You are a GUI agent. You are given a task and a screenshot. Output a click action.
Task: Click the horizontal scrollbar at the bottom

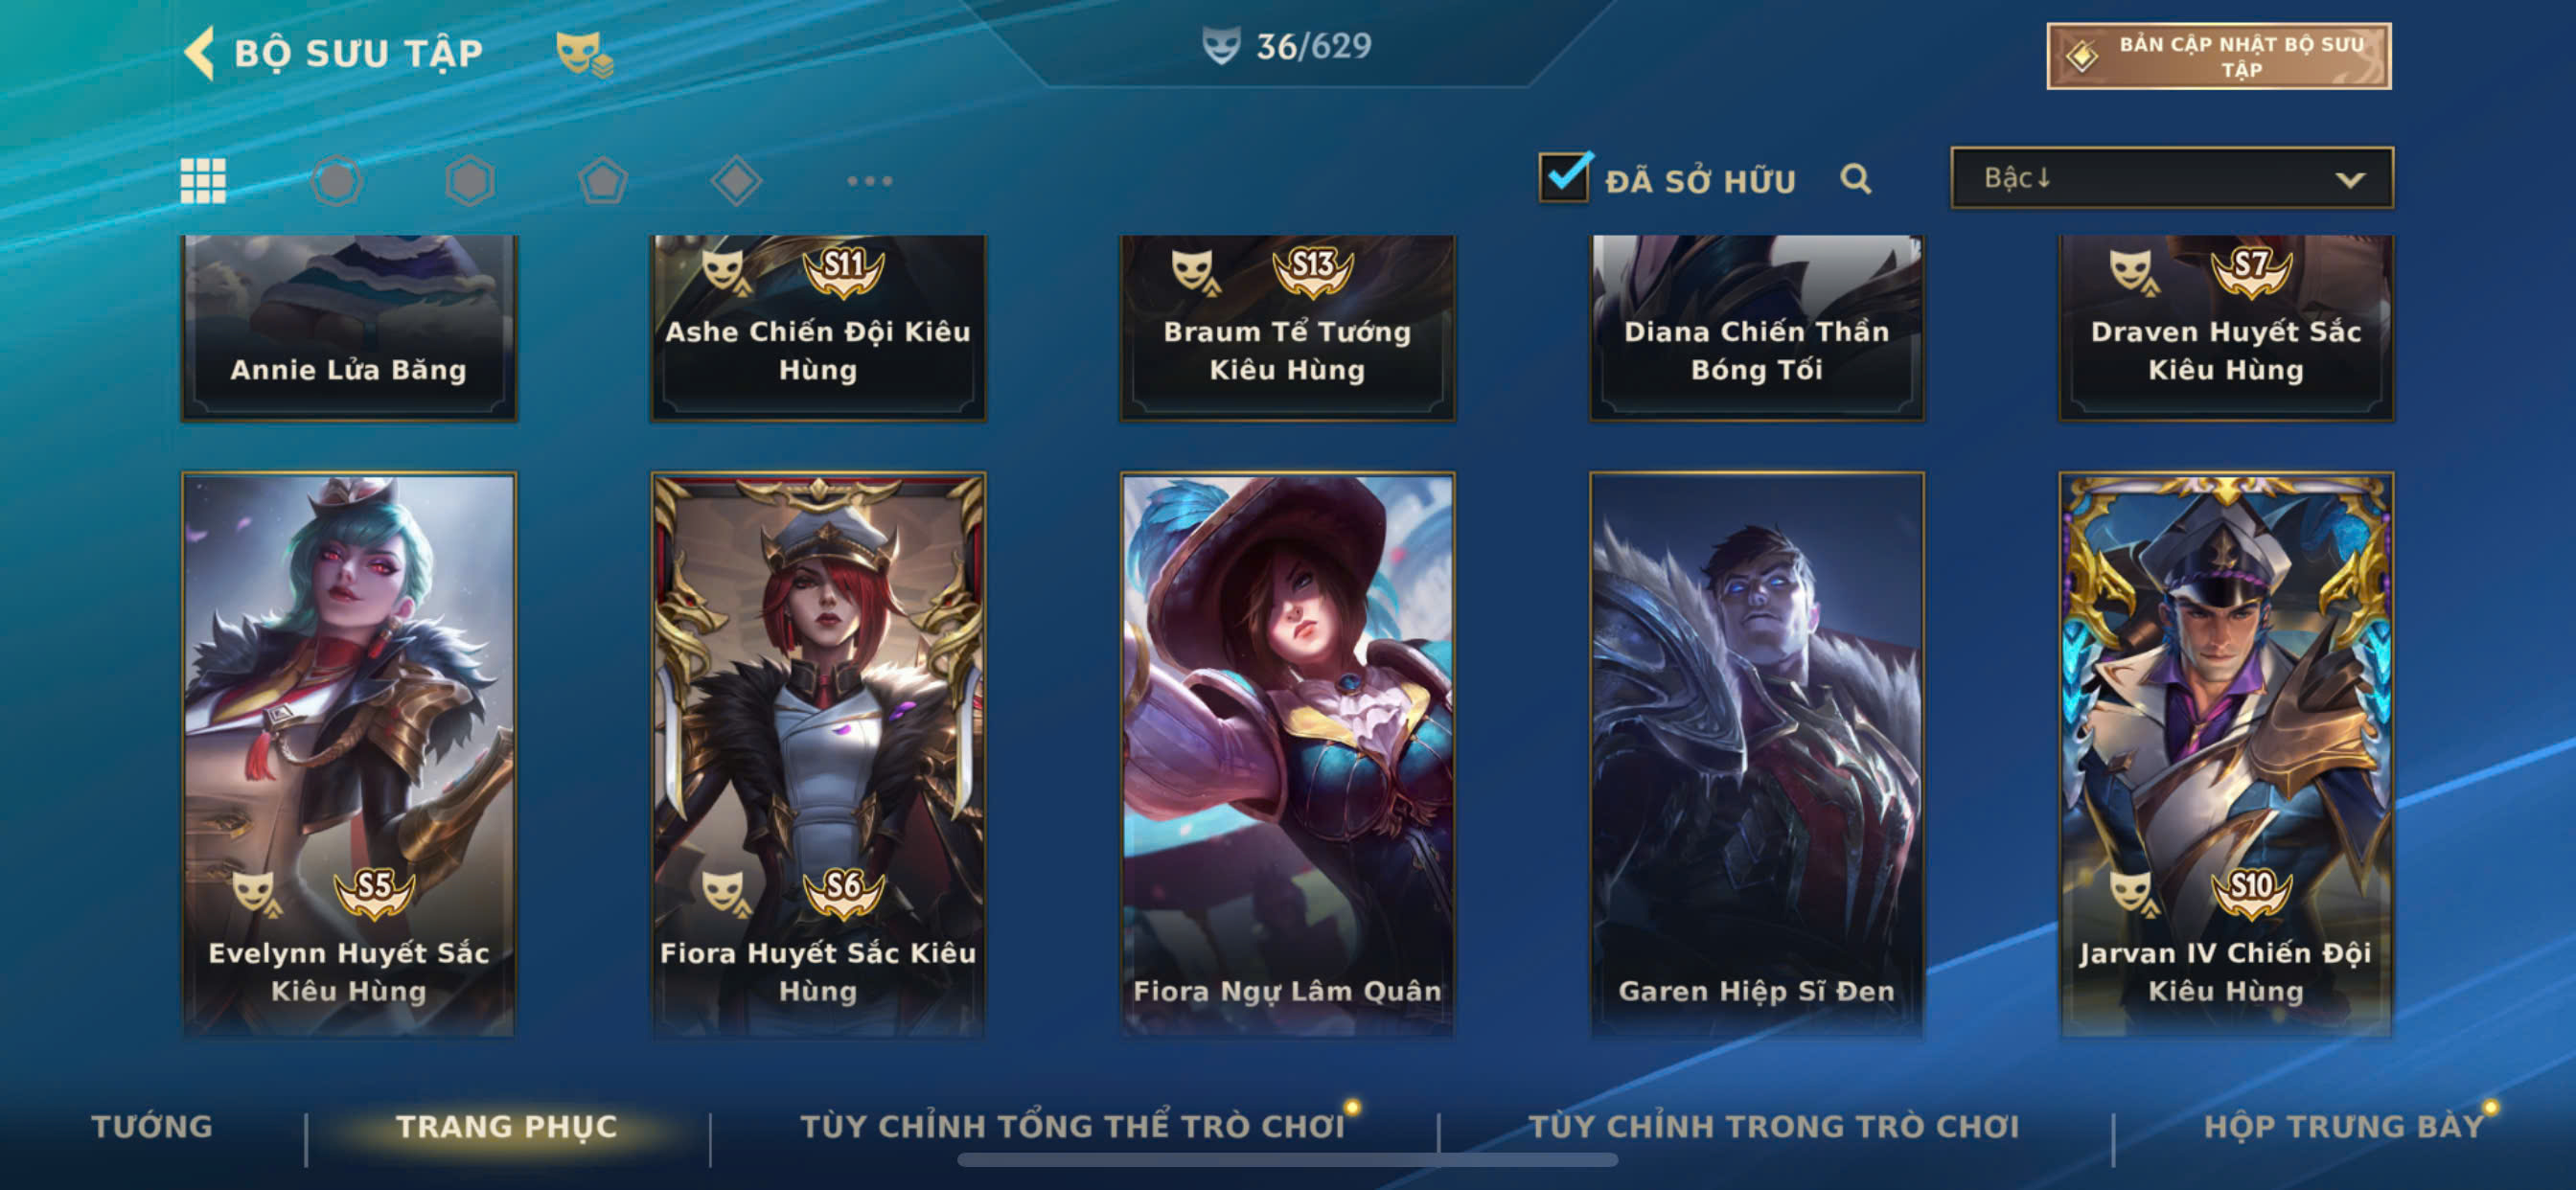click(1287, 1160)
